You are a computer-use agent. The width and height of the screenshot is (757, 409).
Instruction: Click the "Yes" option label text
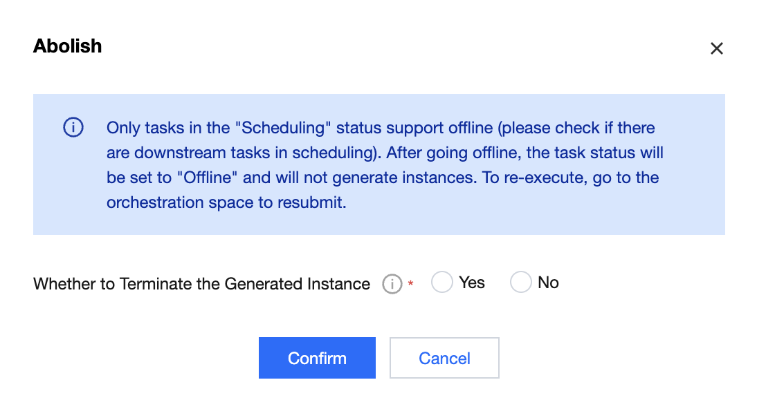tap(472, 283)
